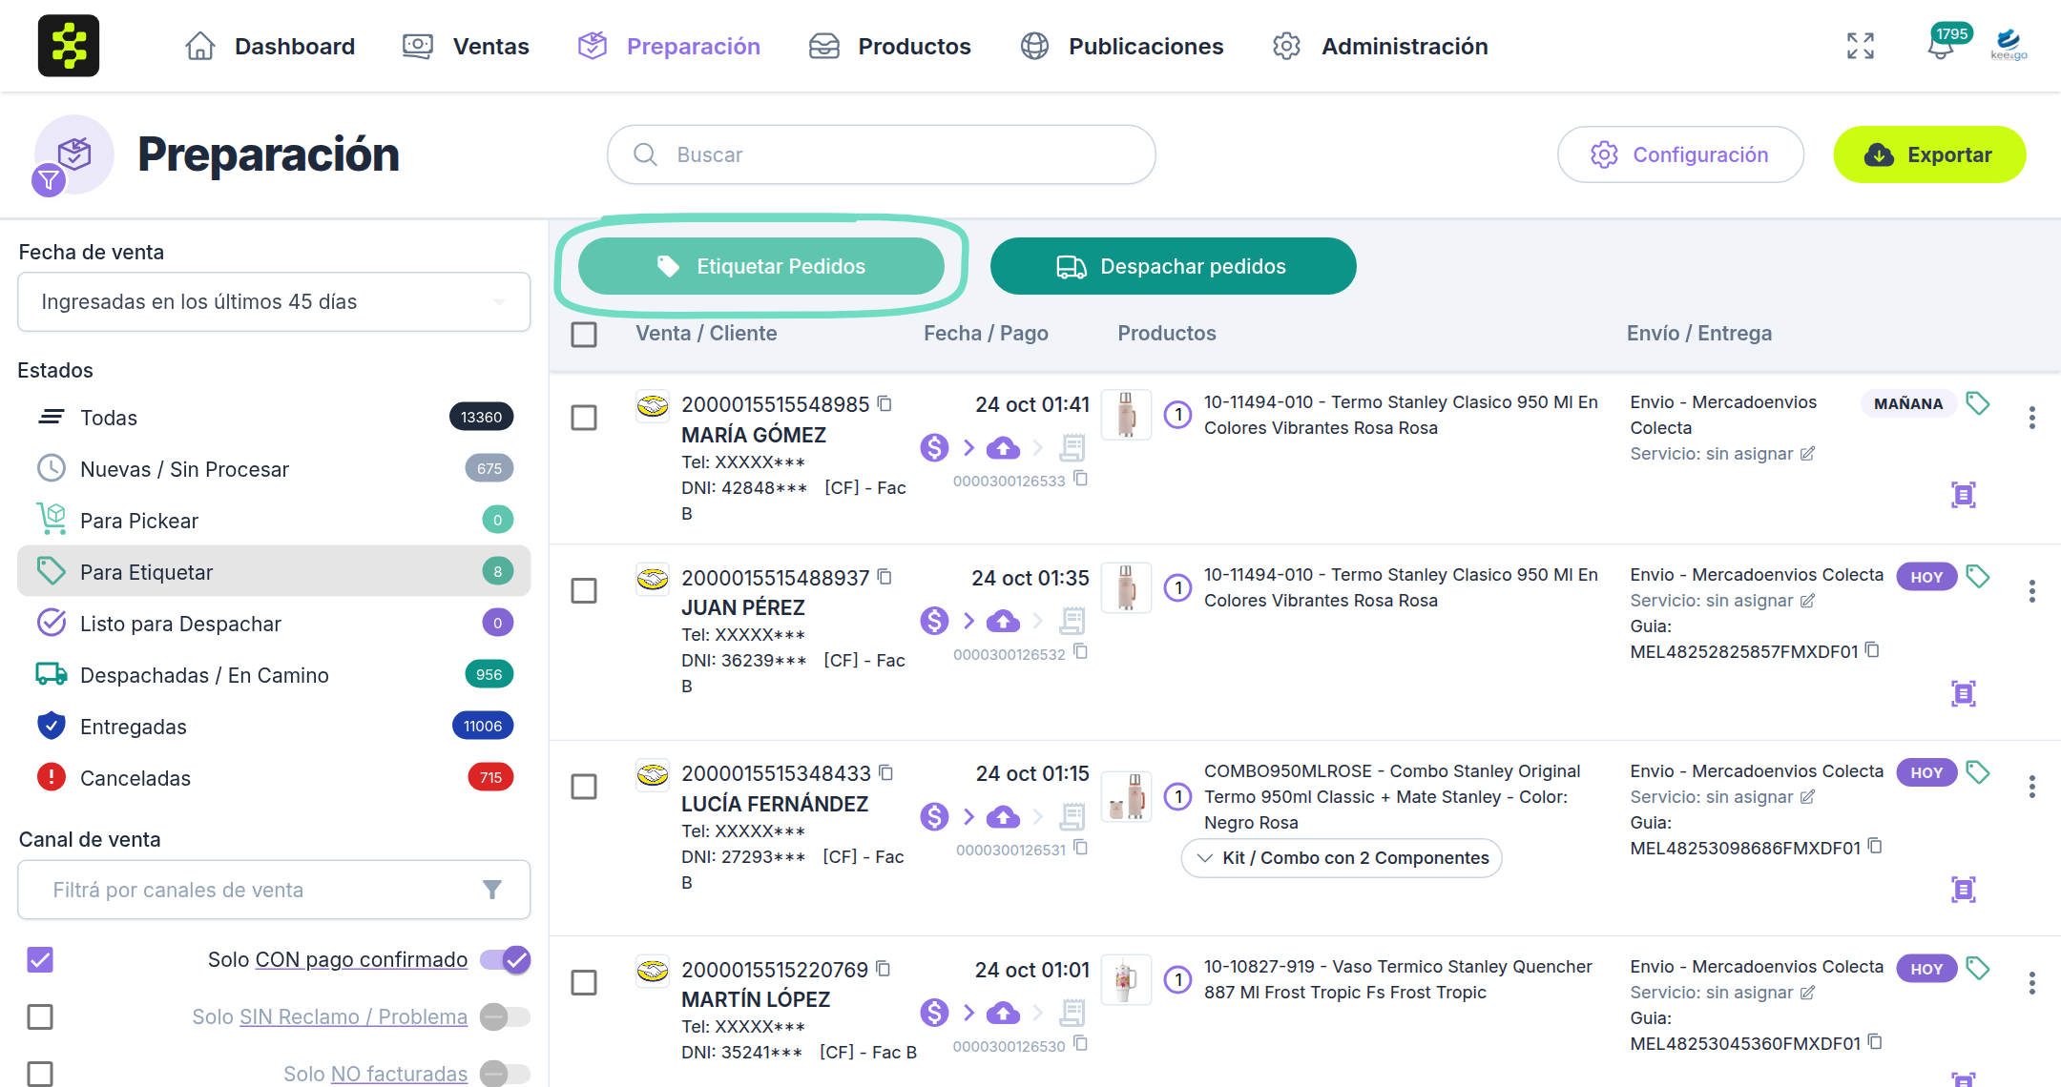The image size is (2061, 1087).
Task: Edit shipping service for Lucía Fernández order
Action: (1807, 797)
